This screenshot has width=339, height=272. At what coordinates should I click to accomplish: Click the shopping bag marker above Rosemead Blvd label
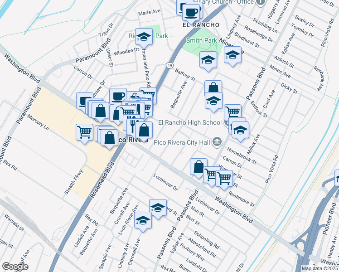(x=109, y=138)
